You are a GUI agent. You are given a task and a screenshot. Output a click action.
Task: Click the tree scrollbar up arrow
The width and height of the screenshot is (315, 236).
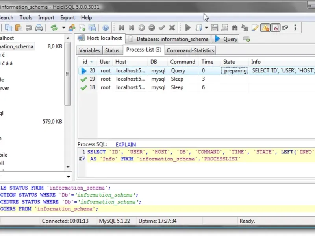click(68, 38)
